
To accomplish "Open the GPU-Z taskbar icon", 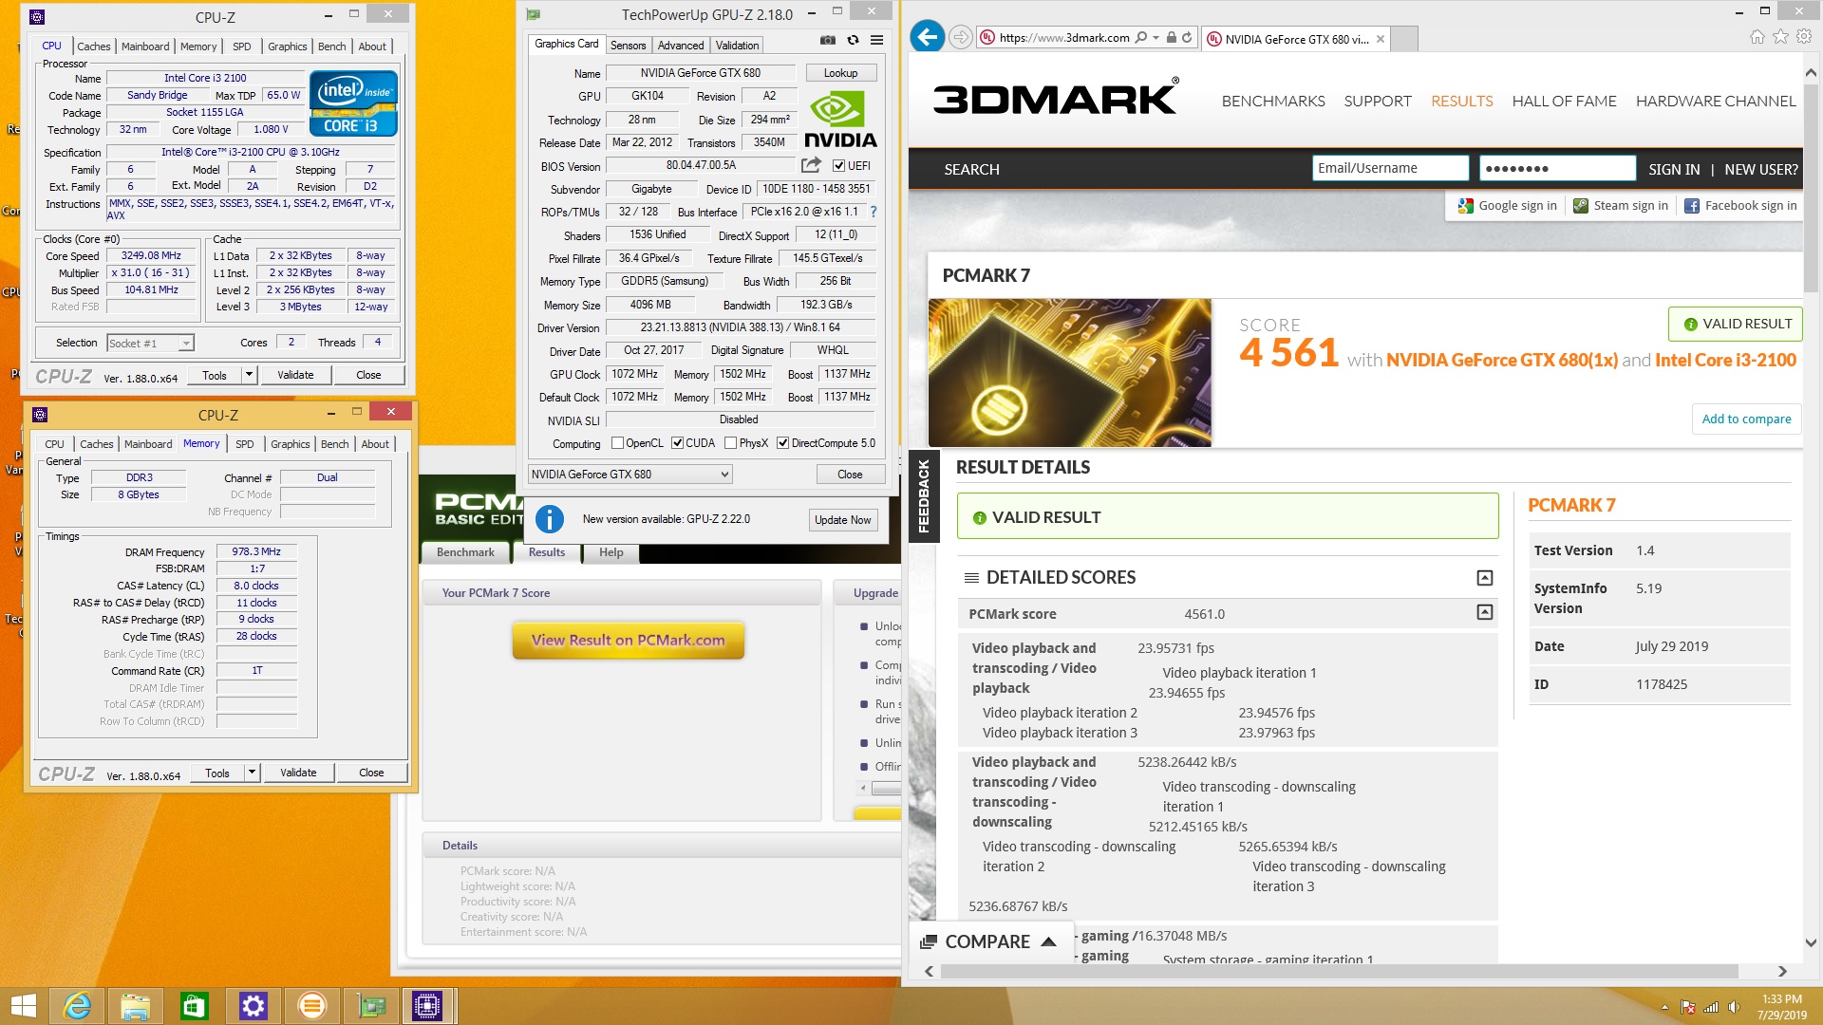I will click(371, 1005).
